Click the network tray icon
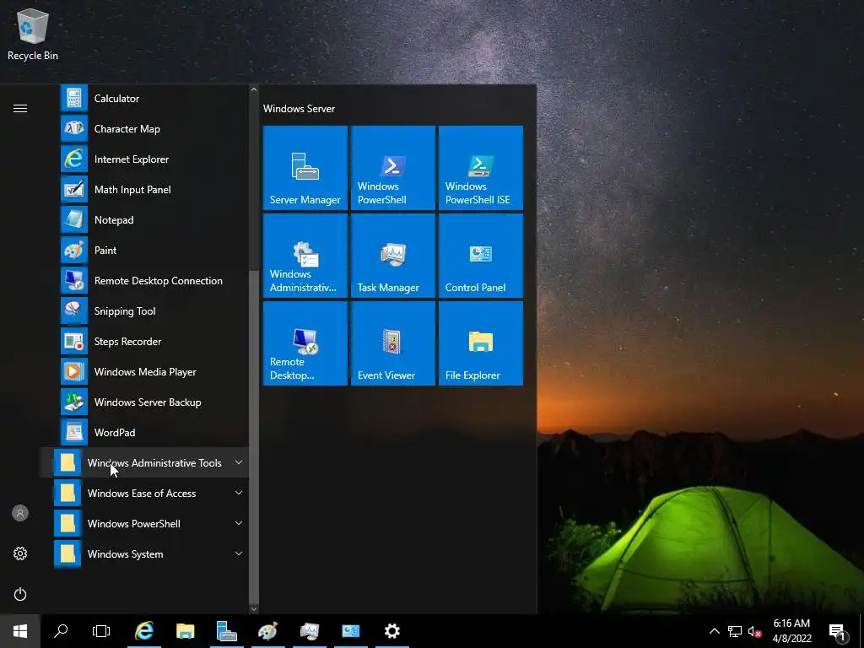The height and width of the screenshot is (648, 864). click(x=735, y=631)
